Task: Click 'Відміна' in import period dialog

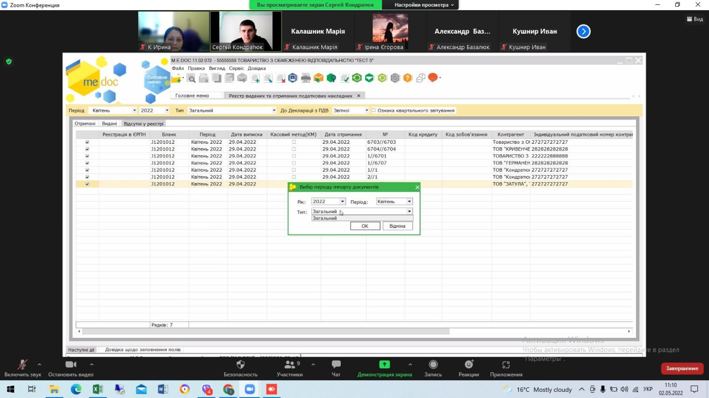Action: tap(397, 226)
